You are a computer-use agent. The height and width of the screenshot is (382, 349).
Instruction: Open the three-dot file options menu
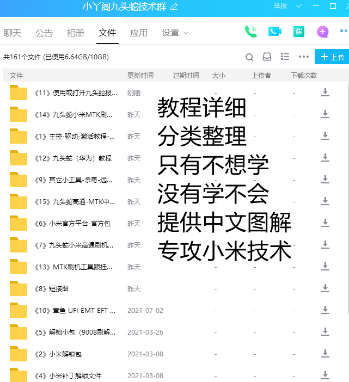coord(304,57)
